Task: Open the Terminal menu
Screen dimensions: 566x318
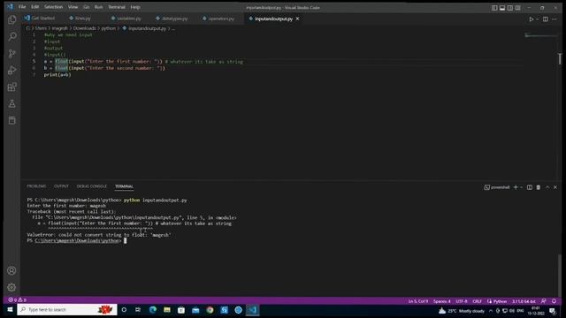Action: pos(117,7)
